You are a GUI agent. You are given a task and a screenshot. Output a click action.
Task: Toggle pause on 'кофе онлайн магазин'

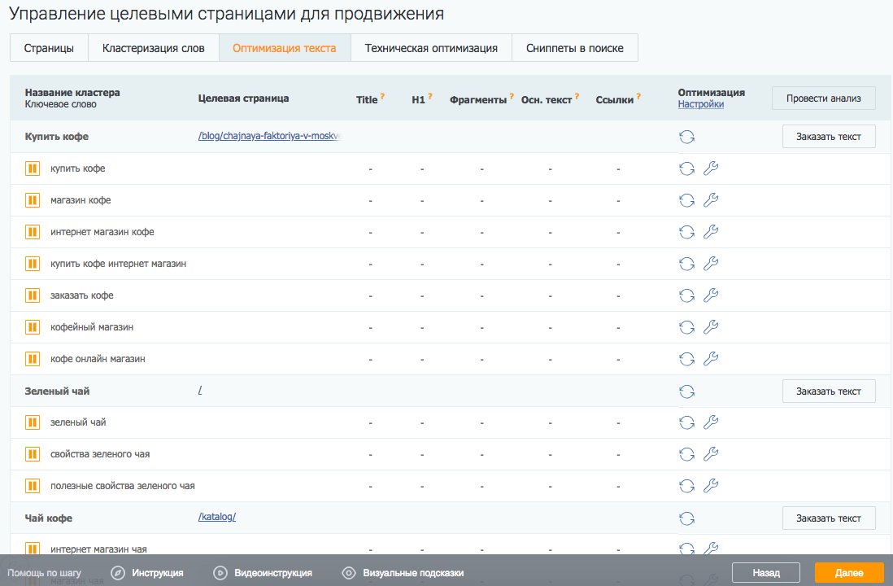click(x=33, y=359)
